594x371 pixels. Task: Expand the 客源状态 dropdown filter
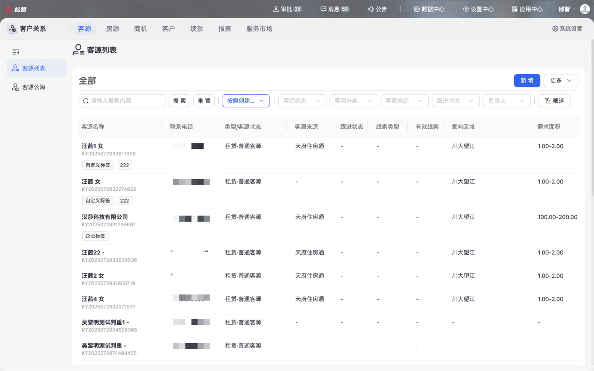click(x=302, y=101)
